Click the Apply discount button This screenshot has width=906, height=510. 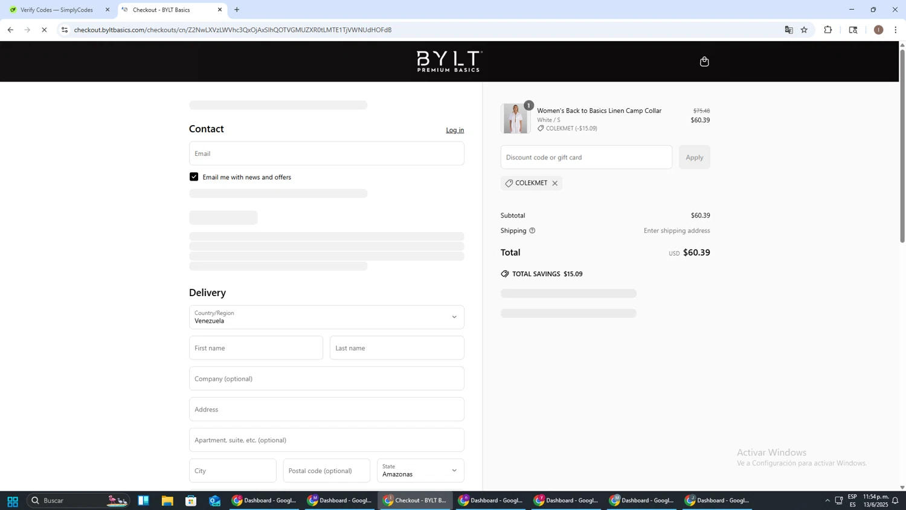(695, 157)
